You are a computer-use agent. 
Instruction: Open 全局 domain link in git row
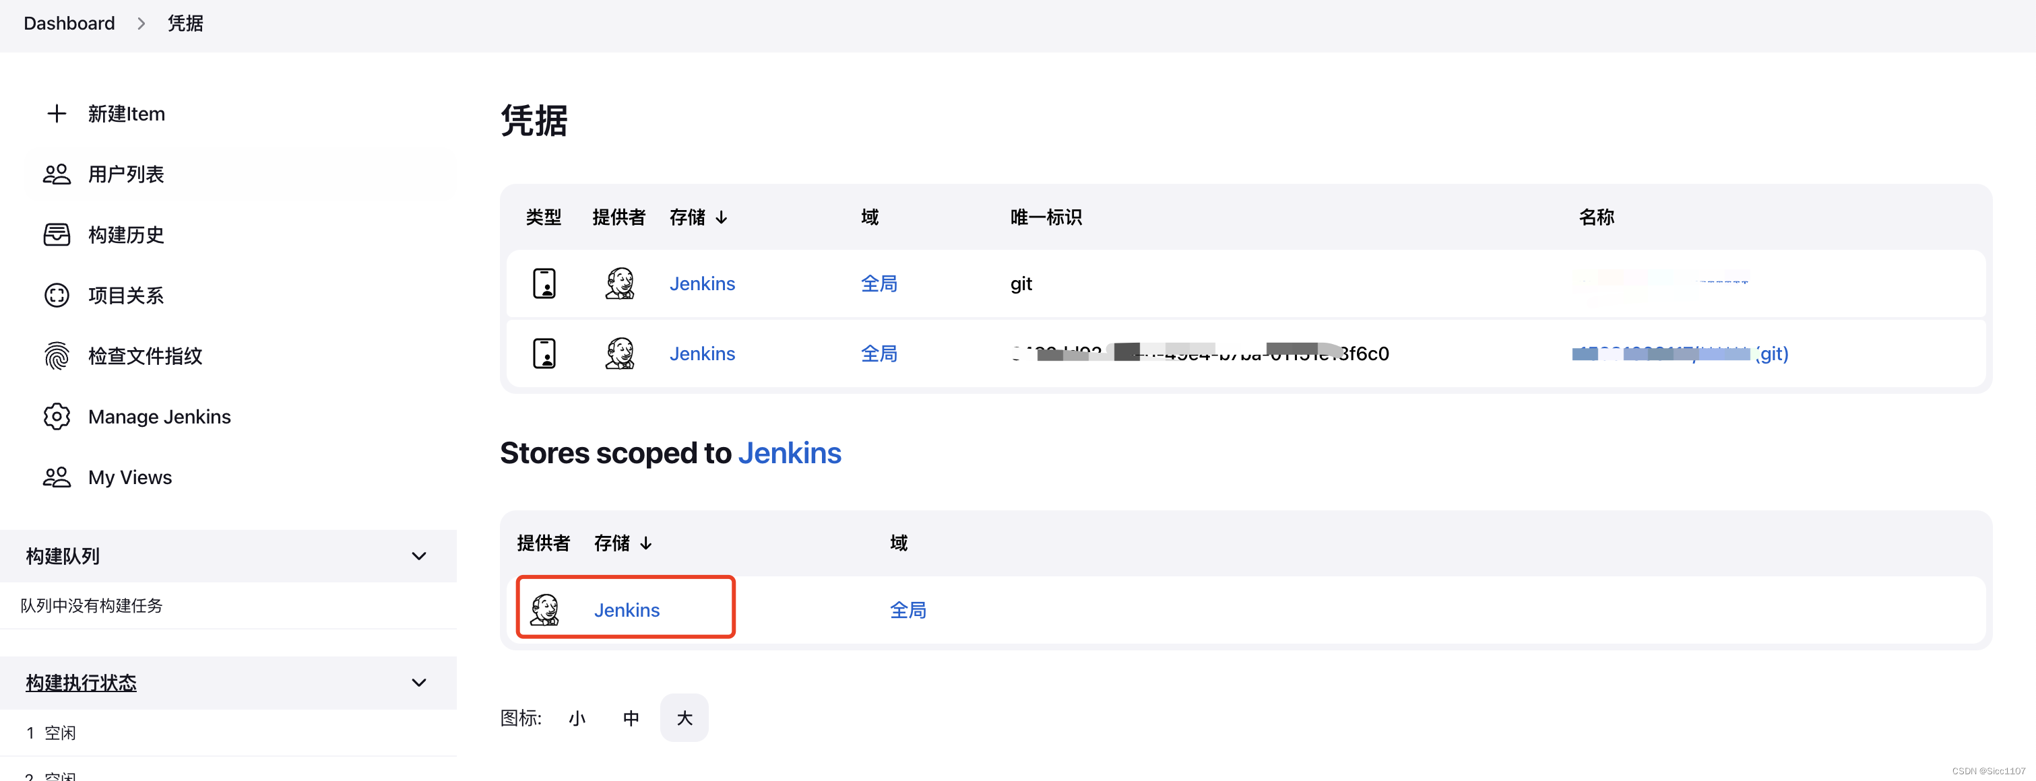coord(879,283)
